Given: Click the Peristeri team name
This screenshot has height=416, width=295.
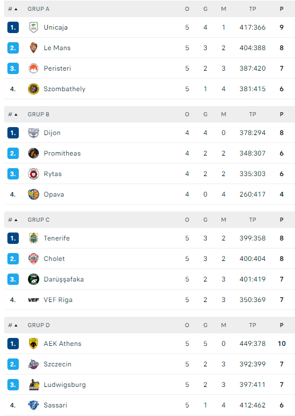Looking at the screenshot, I should pyautogui.click(x=58, y=68).
